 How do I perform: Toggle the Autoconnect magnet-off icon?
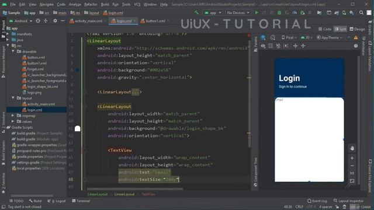point(278,45)
